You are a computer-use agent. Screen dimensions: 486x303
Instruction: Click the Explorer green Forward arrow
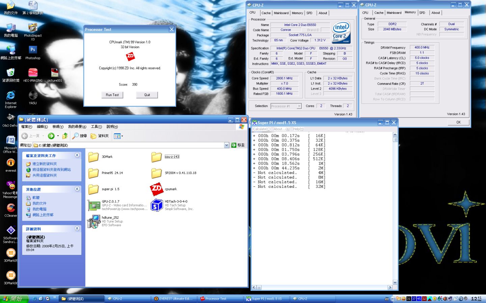(51, 136)
